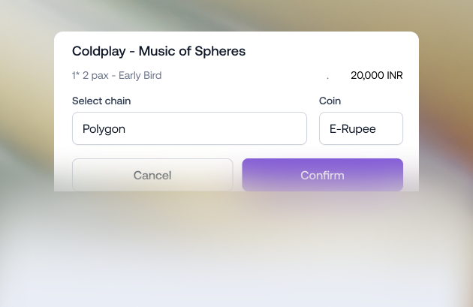473x307 pixels.
Task: Click the Select chain field label
Action: click(101, 101)
